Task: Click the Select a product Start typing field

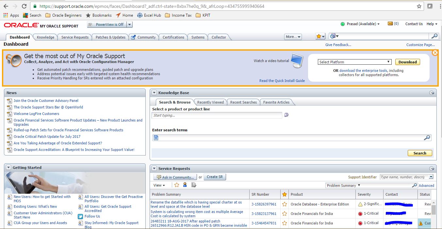Action: [x=217, y=115]
